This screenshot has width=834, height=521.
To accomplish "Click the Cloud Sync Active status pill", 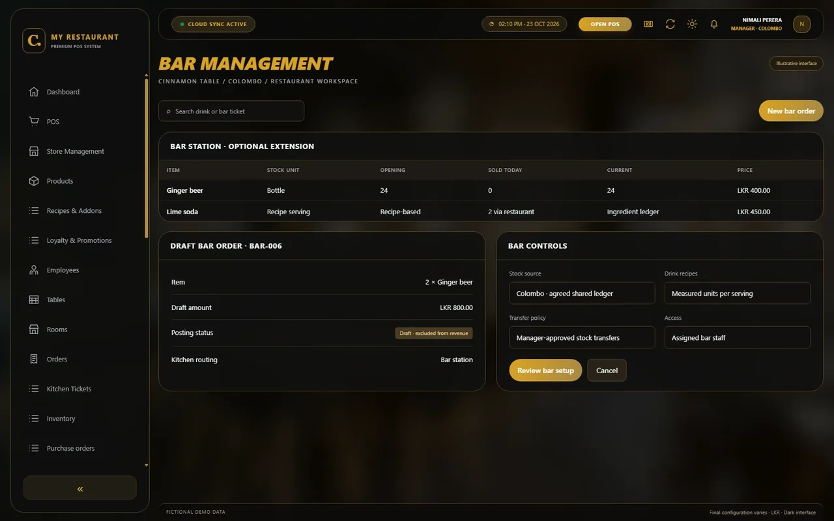I will [x=213, y=24].
